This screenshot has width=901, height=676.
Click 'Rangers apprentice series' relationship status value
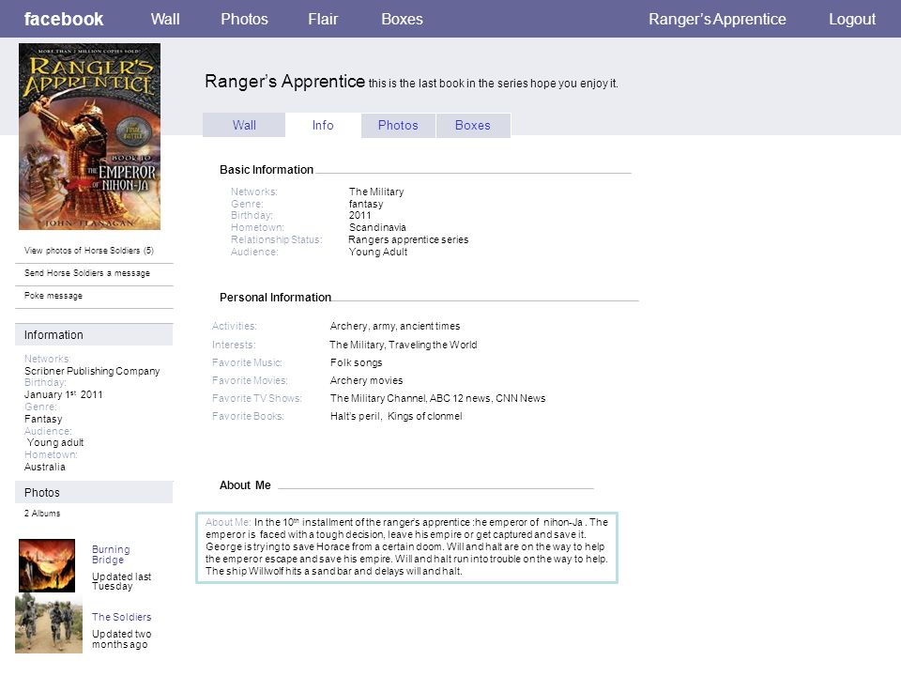408,239
